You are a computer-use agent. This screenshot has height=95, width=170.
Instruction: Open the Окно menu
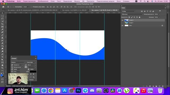[119, 1]
